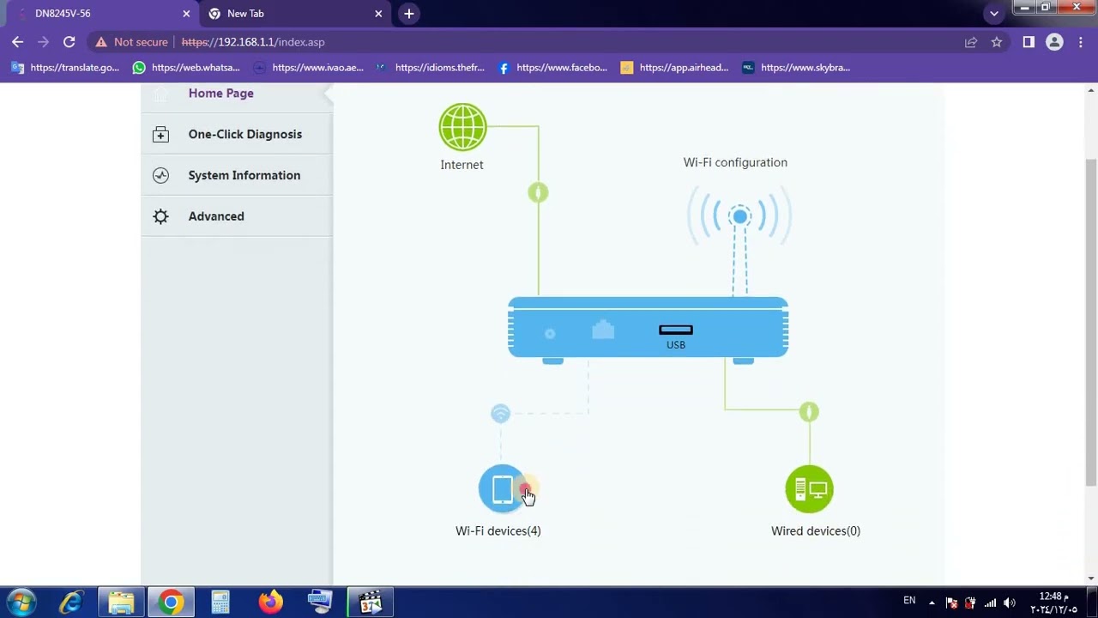
Task: Show hidden system tray icons arrow
Action: pos(932,603)
